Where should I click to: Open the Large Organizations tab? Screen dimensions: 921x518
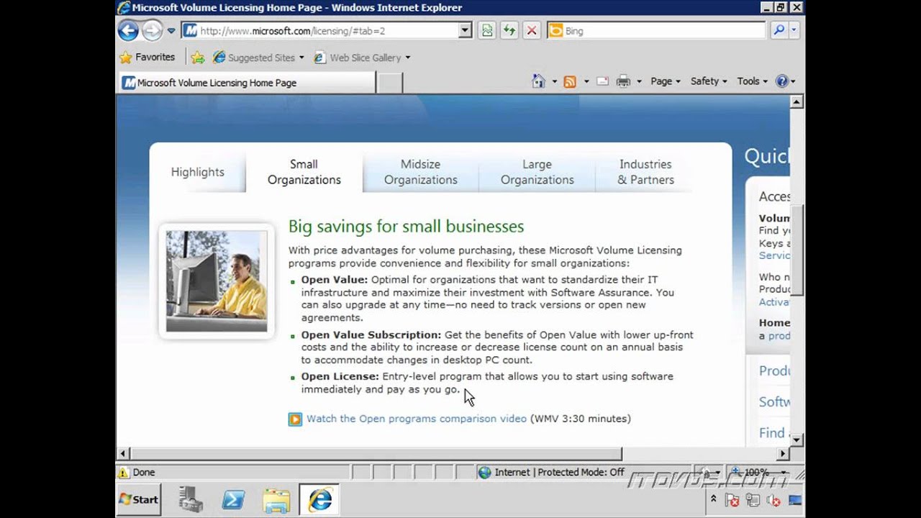tap(537, 172)
